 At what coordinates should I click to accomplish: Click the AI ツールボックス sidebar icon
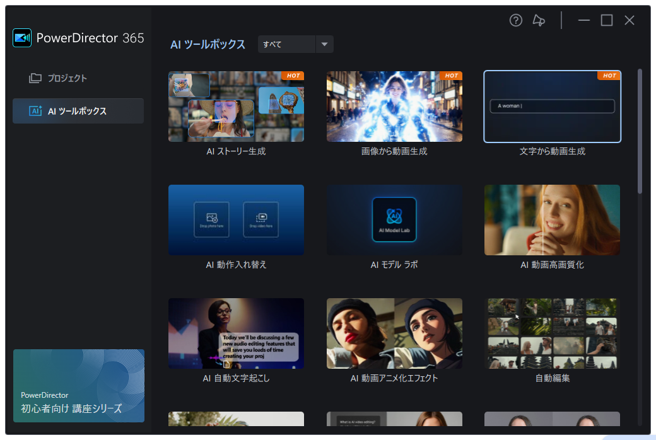[35, 111]
